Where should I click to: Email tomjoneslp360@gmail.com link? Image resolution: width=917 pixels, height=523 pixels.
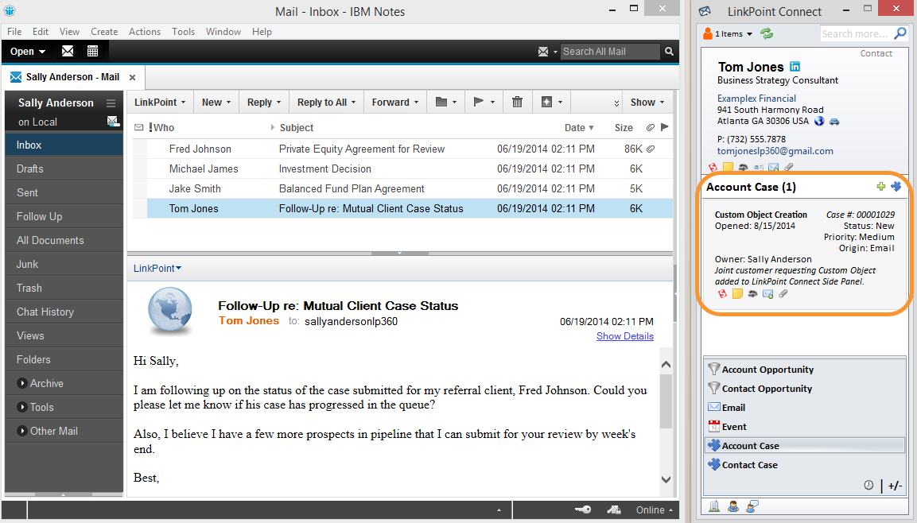(775, 151)
